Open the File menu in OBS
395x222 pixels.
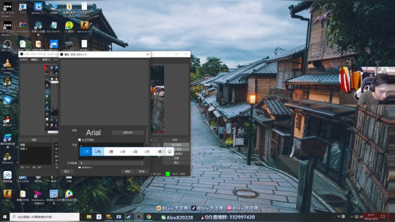click(24, 59)
